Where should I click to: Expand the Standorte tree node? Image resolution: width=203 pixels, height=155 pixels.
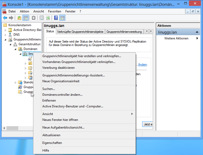[x=15, y=83]
